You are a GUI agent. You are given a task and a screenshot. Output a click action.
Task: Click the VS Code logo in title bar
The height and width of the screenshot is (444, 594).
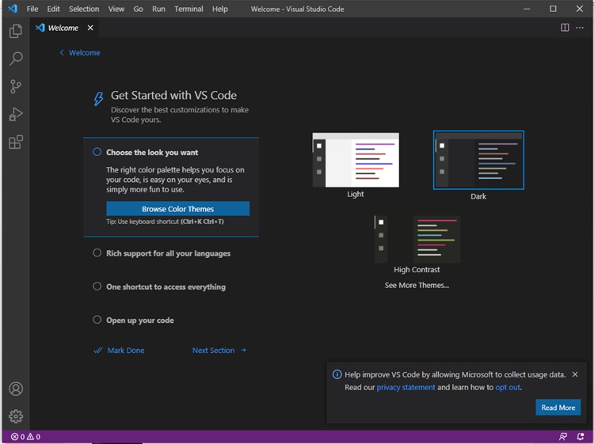tap(13, 9)
